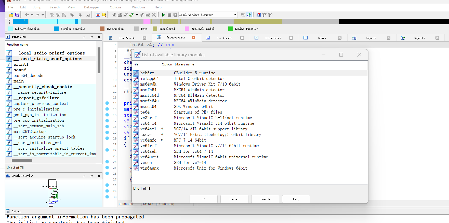Image resolution: width=449 pixels, height=223 pixels.
Task: Toggle breakpoint dot at pseudocode line 30
Action: (x=107, y=197)
